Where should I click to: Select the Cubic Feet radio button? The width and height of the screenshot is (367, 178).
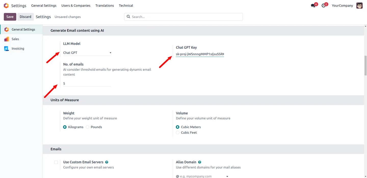(178, 133)
